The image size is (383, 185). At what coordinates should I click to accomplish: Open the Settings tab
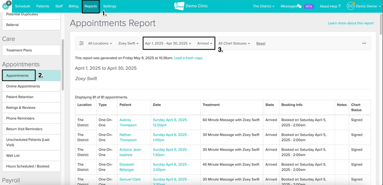tap(109, 6)
